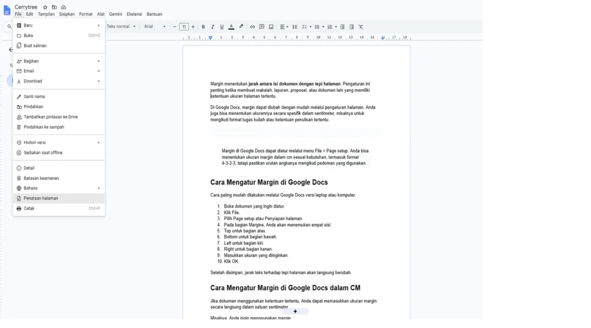Select Sediakan saat offline
Viewport: 591px width, 328px height.
point(59,153)
